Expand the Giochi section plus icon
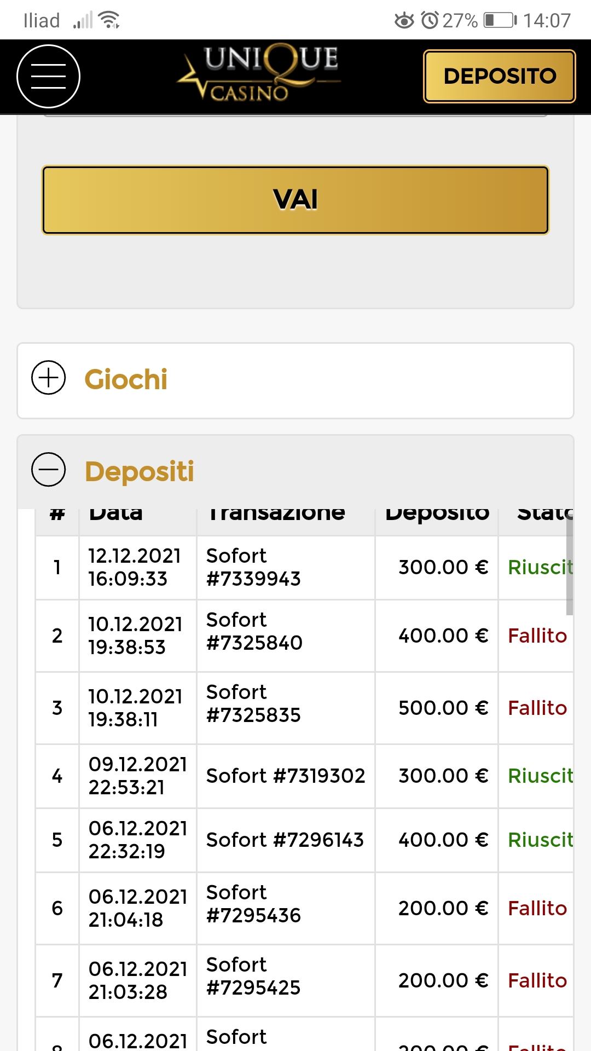This screenshot has height=1051, width=591. click(49, 378)
